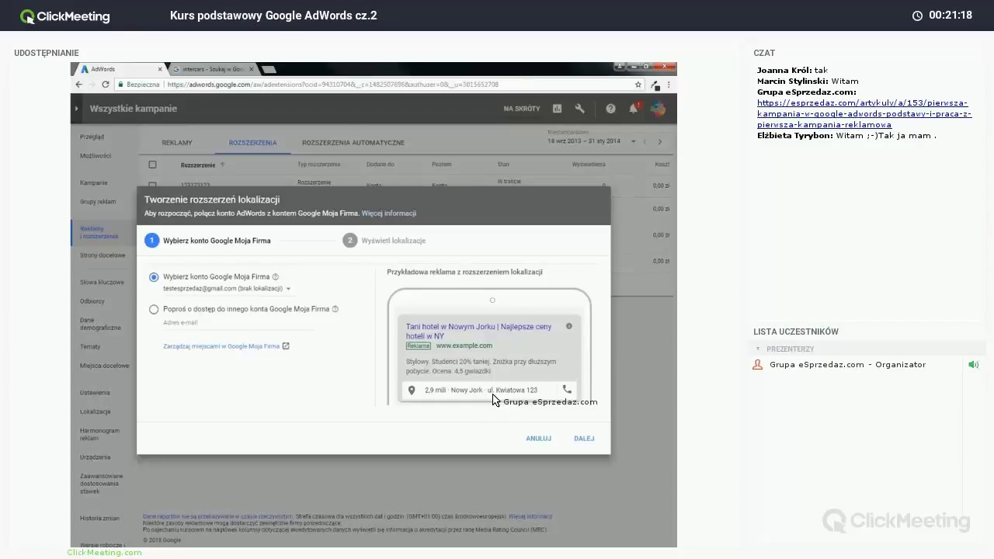Screen dimensions: 994x559
Task: Open Ustawienia in the left menu
Action: click(x=95, y=393)
